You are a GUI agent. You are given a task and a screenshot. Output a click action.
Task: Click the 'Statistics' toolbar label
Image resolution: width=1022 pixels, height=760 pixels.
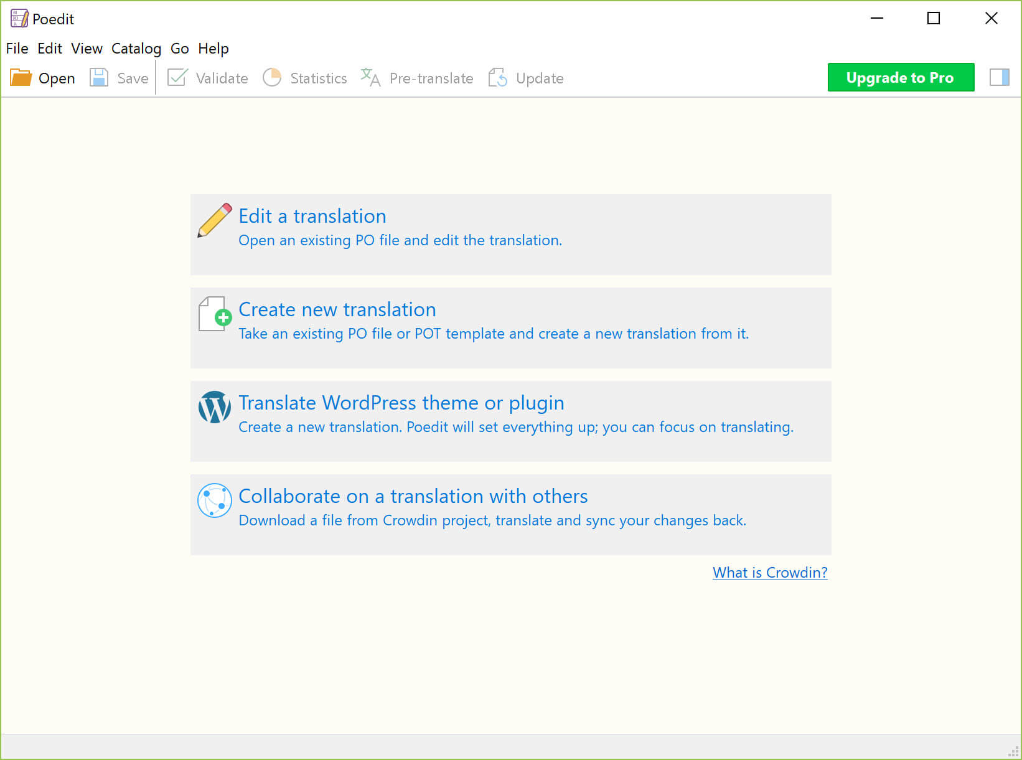point(319,78)
